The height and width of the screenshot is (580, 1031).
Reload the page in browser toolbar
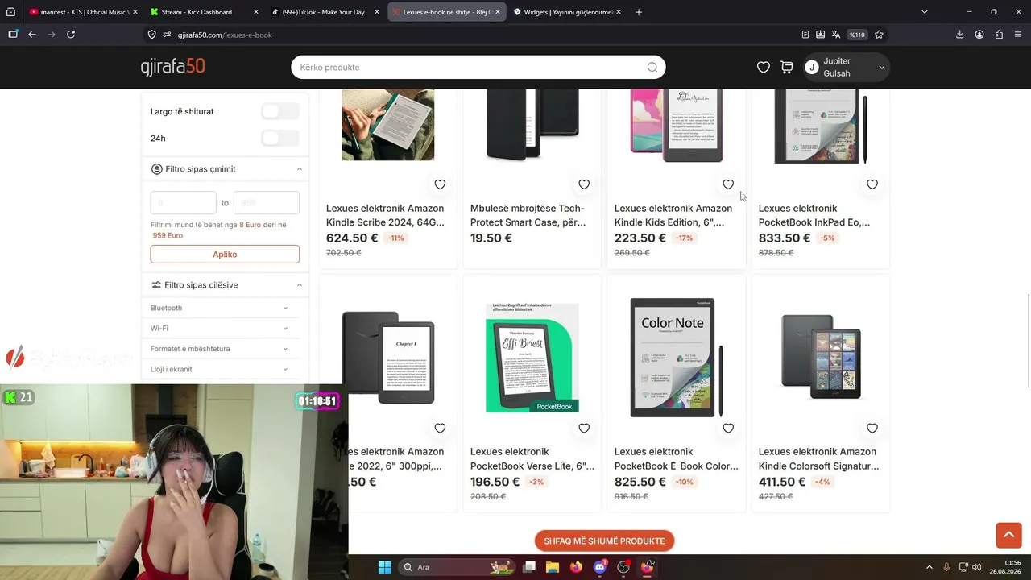(x=71, y=35)
